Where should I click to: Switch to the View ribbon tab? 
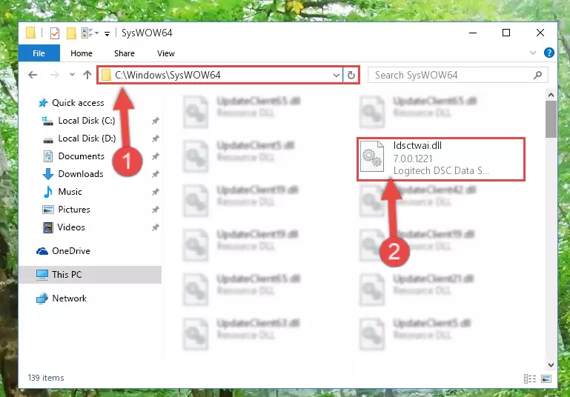coord(166,53)
